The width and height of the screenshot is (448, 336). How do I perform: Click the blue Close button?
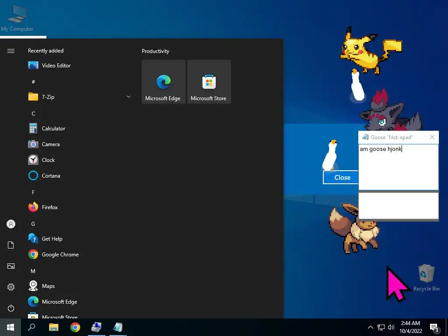point(340,178)
